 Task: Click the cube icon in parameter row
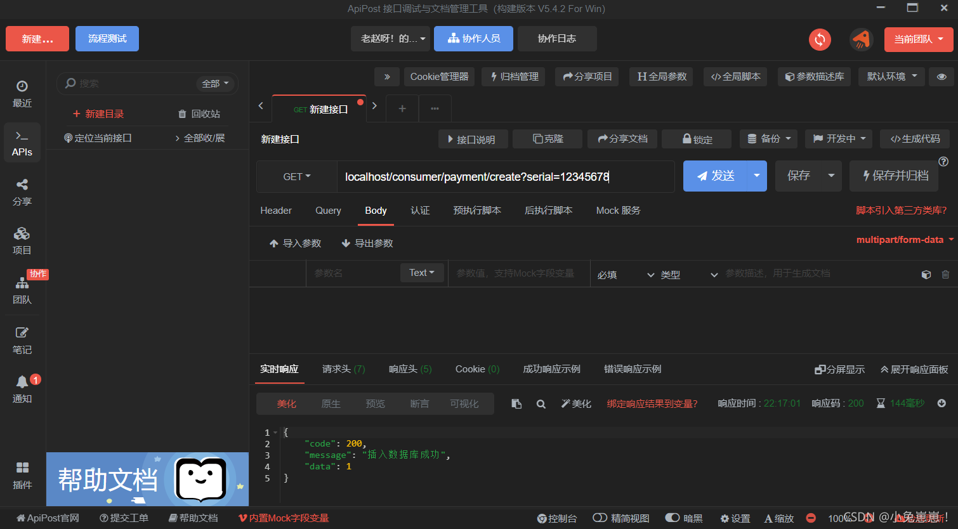pos(926,275)
